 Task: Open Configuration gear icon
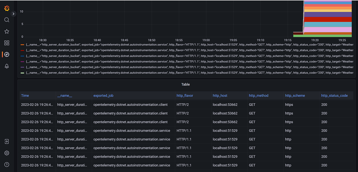coord(7,153)
